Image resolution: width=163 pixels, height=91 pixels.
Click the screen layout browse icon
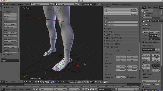pos(32,4)
